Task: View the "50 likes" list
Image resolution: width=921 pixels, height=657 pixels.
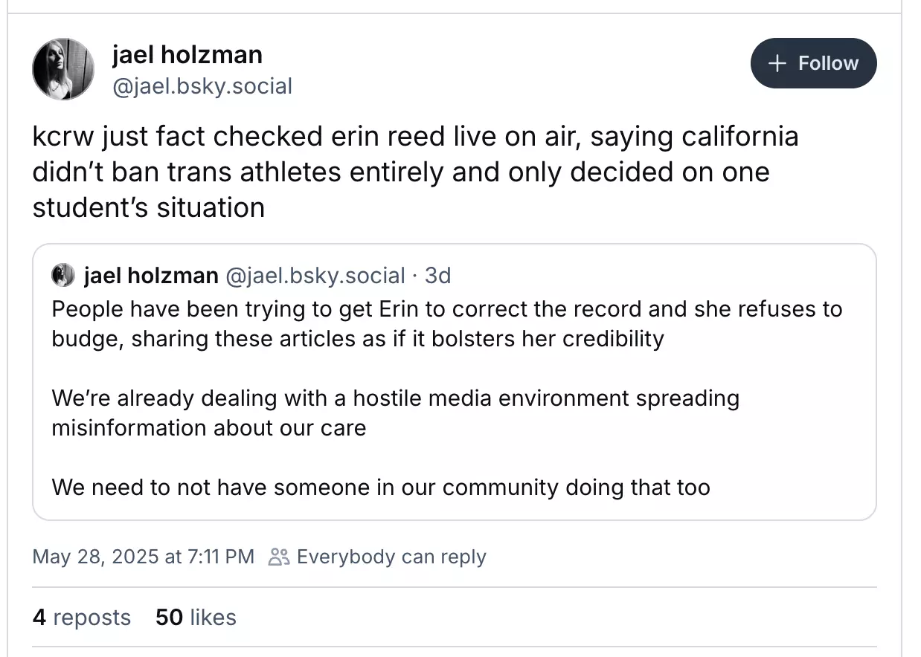Action: pyautogui.click(x=196, y=617)
